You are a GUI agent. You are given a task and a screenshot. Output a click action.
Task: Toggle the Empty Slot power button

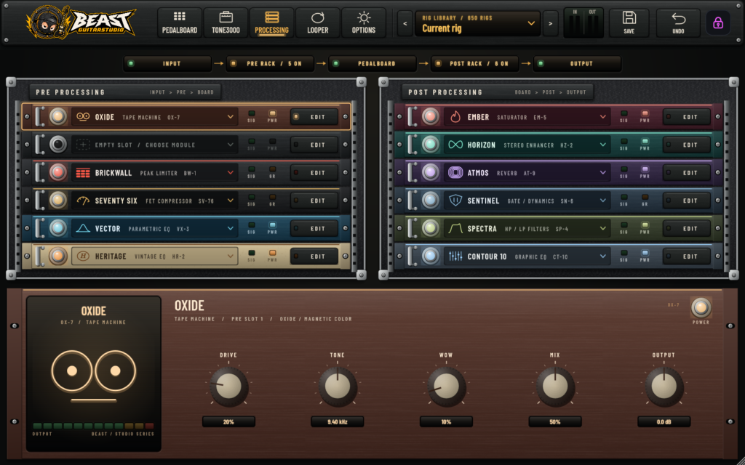(x=58, y=145)
